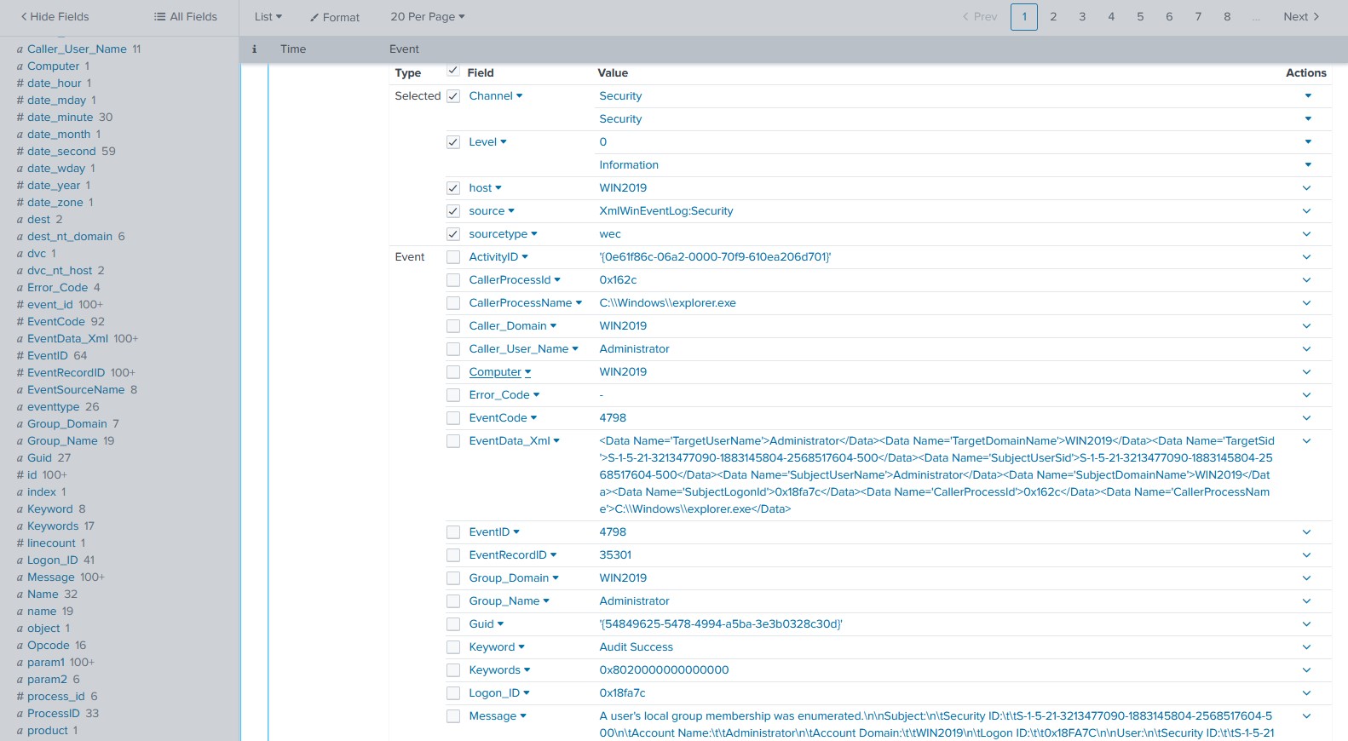Open the Format options menu
The width and height of the screenshot is (1348, 741).
[335, 17]
